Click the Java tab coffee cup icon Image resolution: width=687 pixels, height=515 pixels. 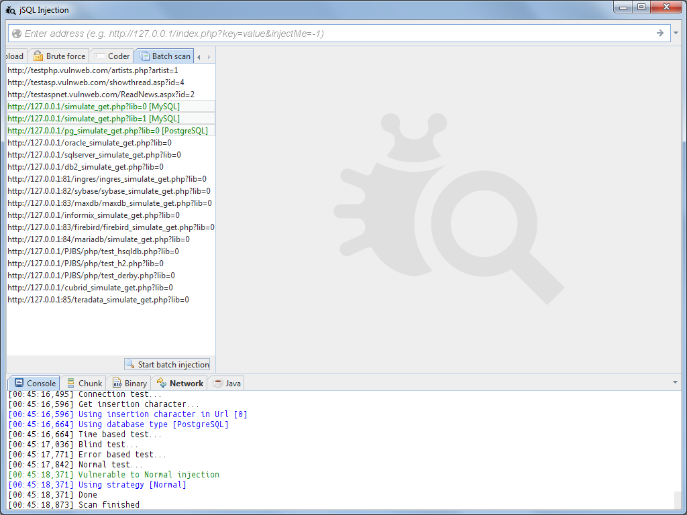click(218, 383)
